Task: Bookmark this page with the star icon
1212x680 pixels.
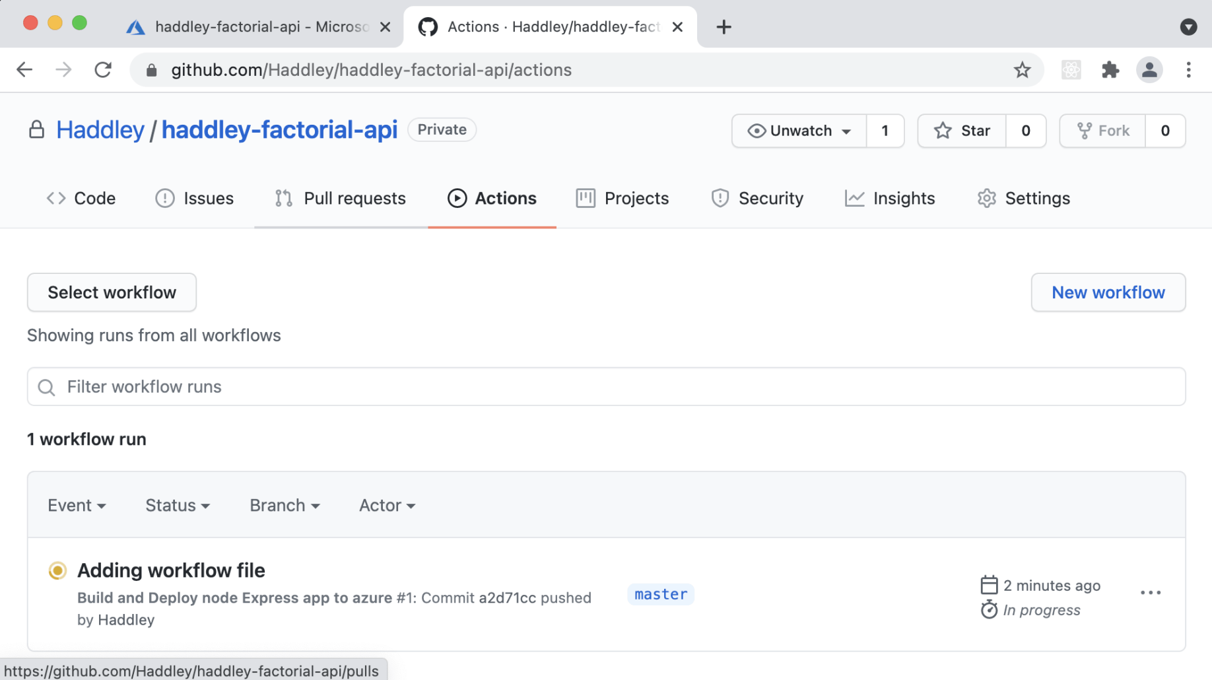Action: click(1022, 70)
